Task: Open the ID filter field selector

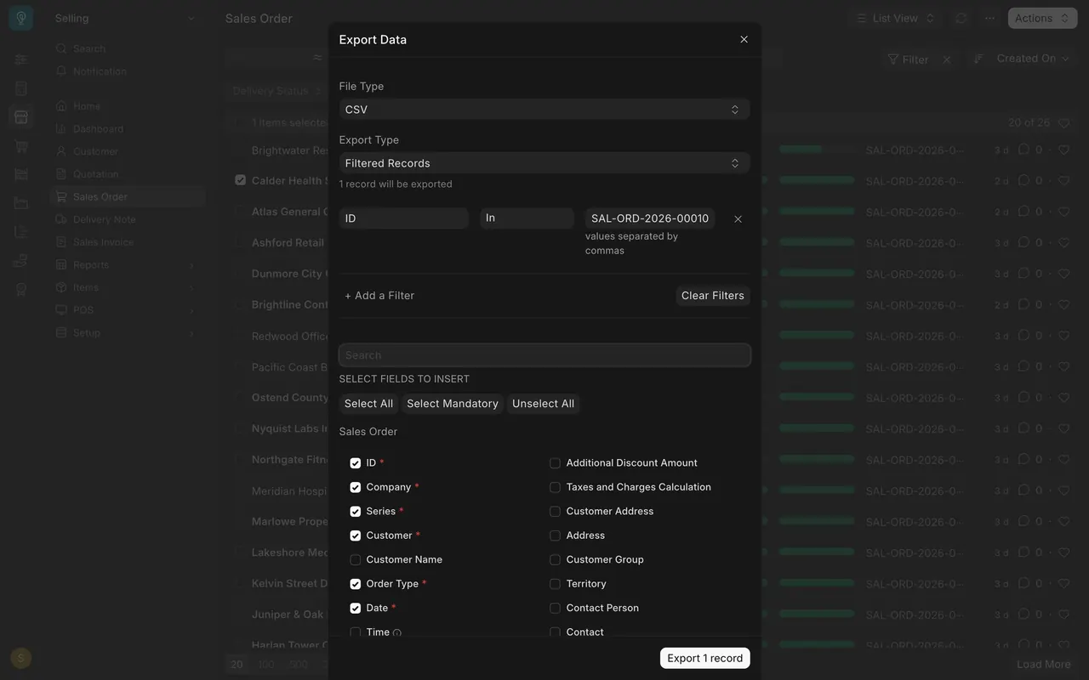Action: pyautogui.click(x=404, y=218)
